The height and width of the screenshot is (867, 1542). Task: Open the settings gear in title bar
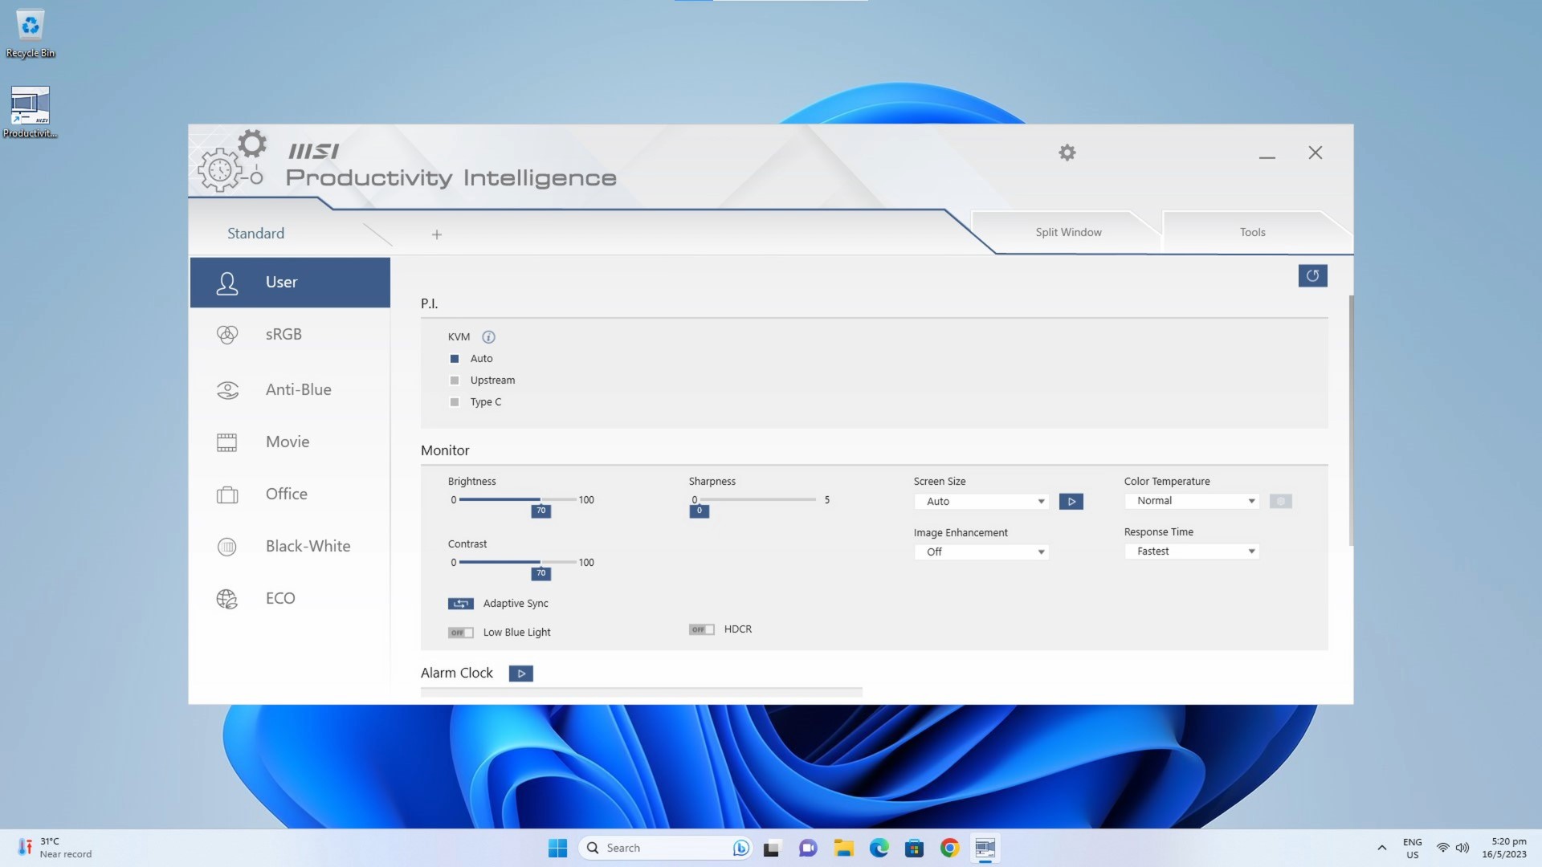click(1067, 153)
